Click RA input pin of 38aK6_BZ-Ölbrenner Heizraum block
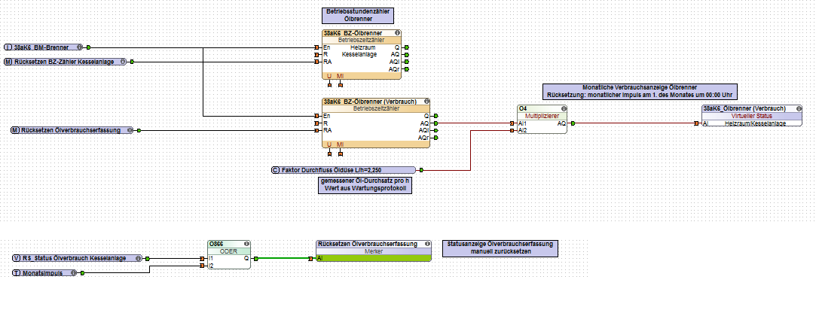Screen dimensions: 819x319 [x=317, y=62]
